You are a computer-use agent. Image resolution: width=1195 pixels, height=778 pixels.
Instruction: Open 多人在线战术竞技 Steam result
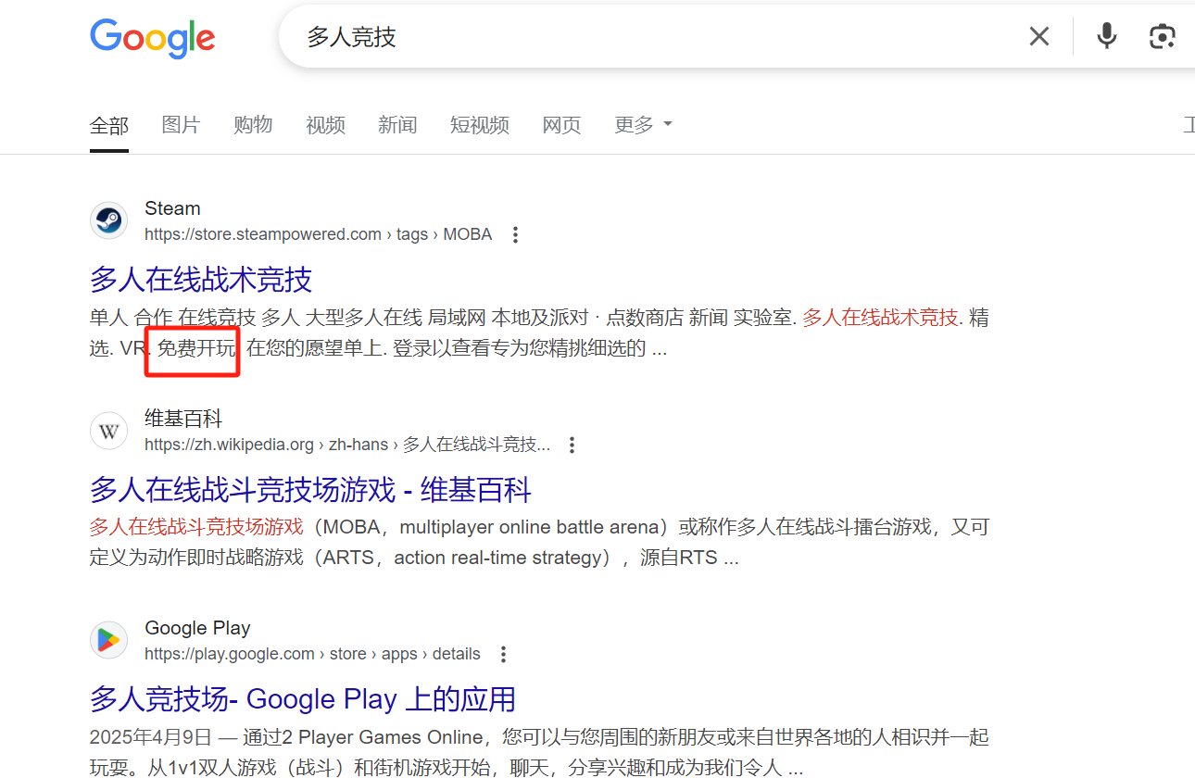201,279
